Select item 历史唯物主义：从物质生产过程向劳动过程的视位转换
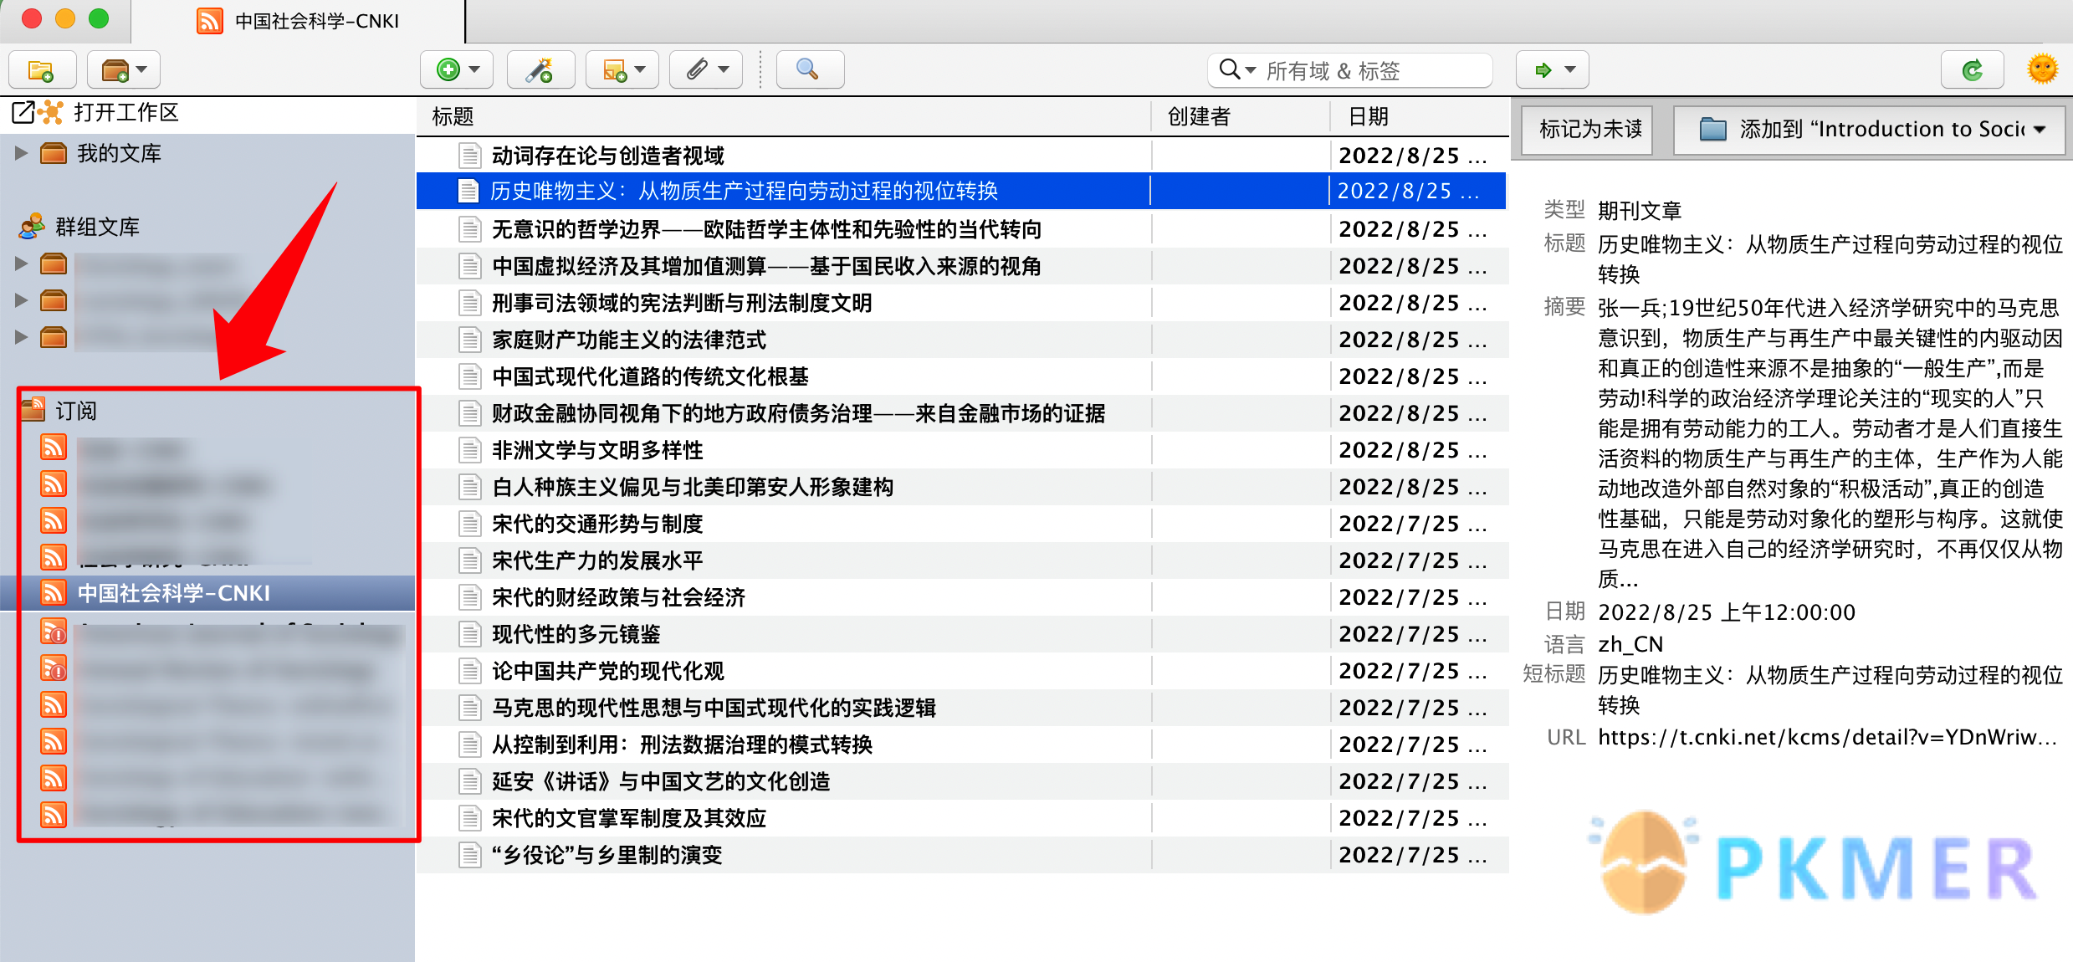Image resolution: width=2073 pixels, height=962 pixels. point(962,192)
